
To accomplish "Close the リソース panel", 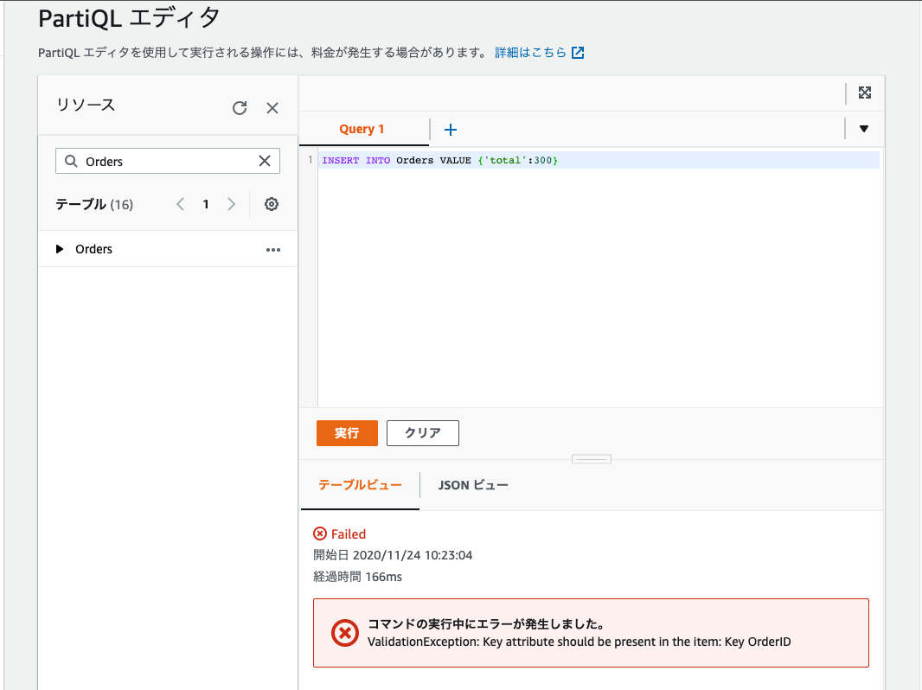I will pos(272,107).
